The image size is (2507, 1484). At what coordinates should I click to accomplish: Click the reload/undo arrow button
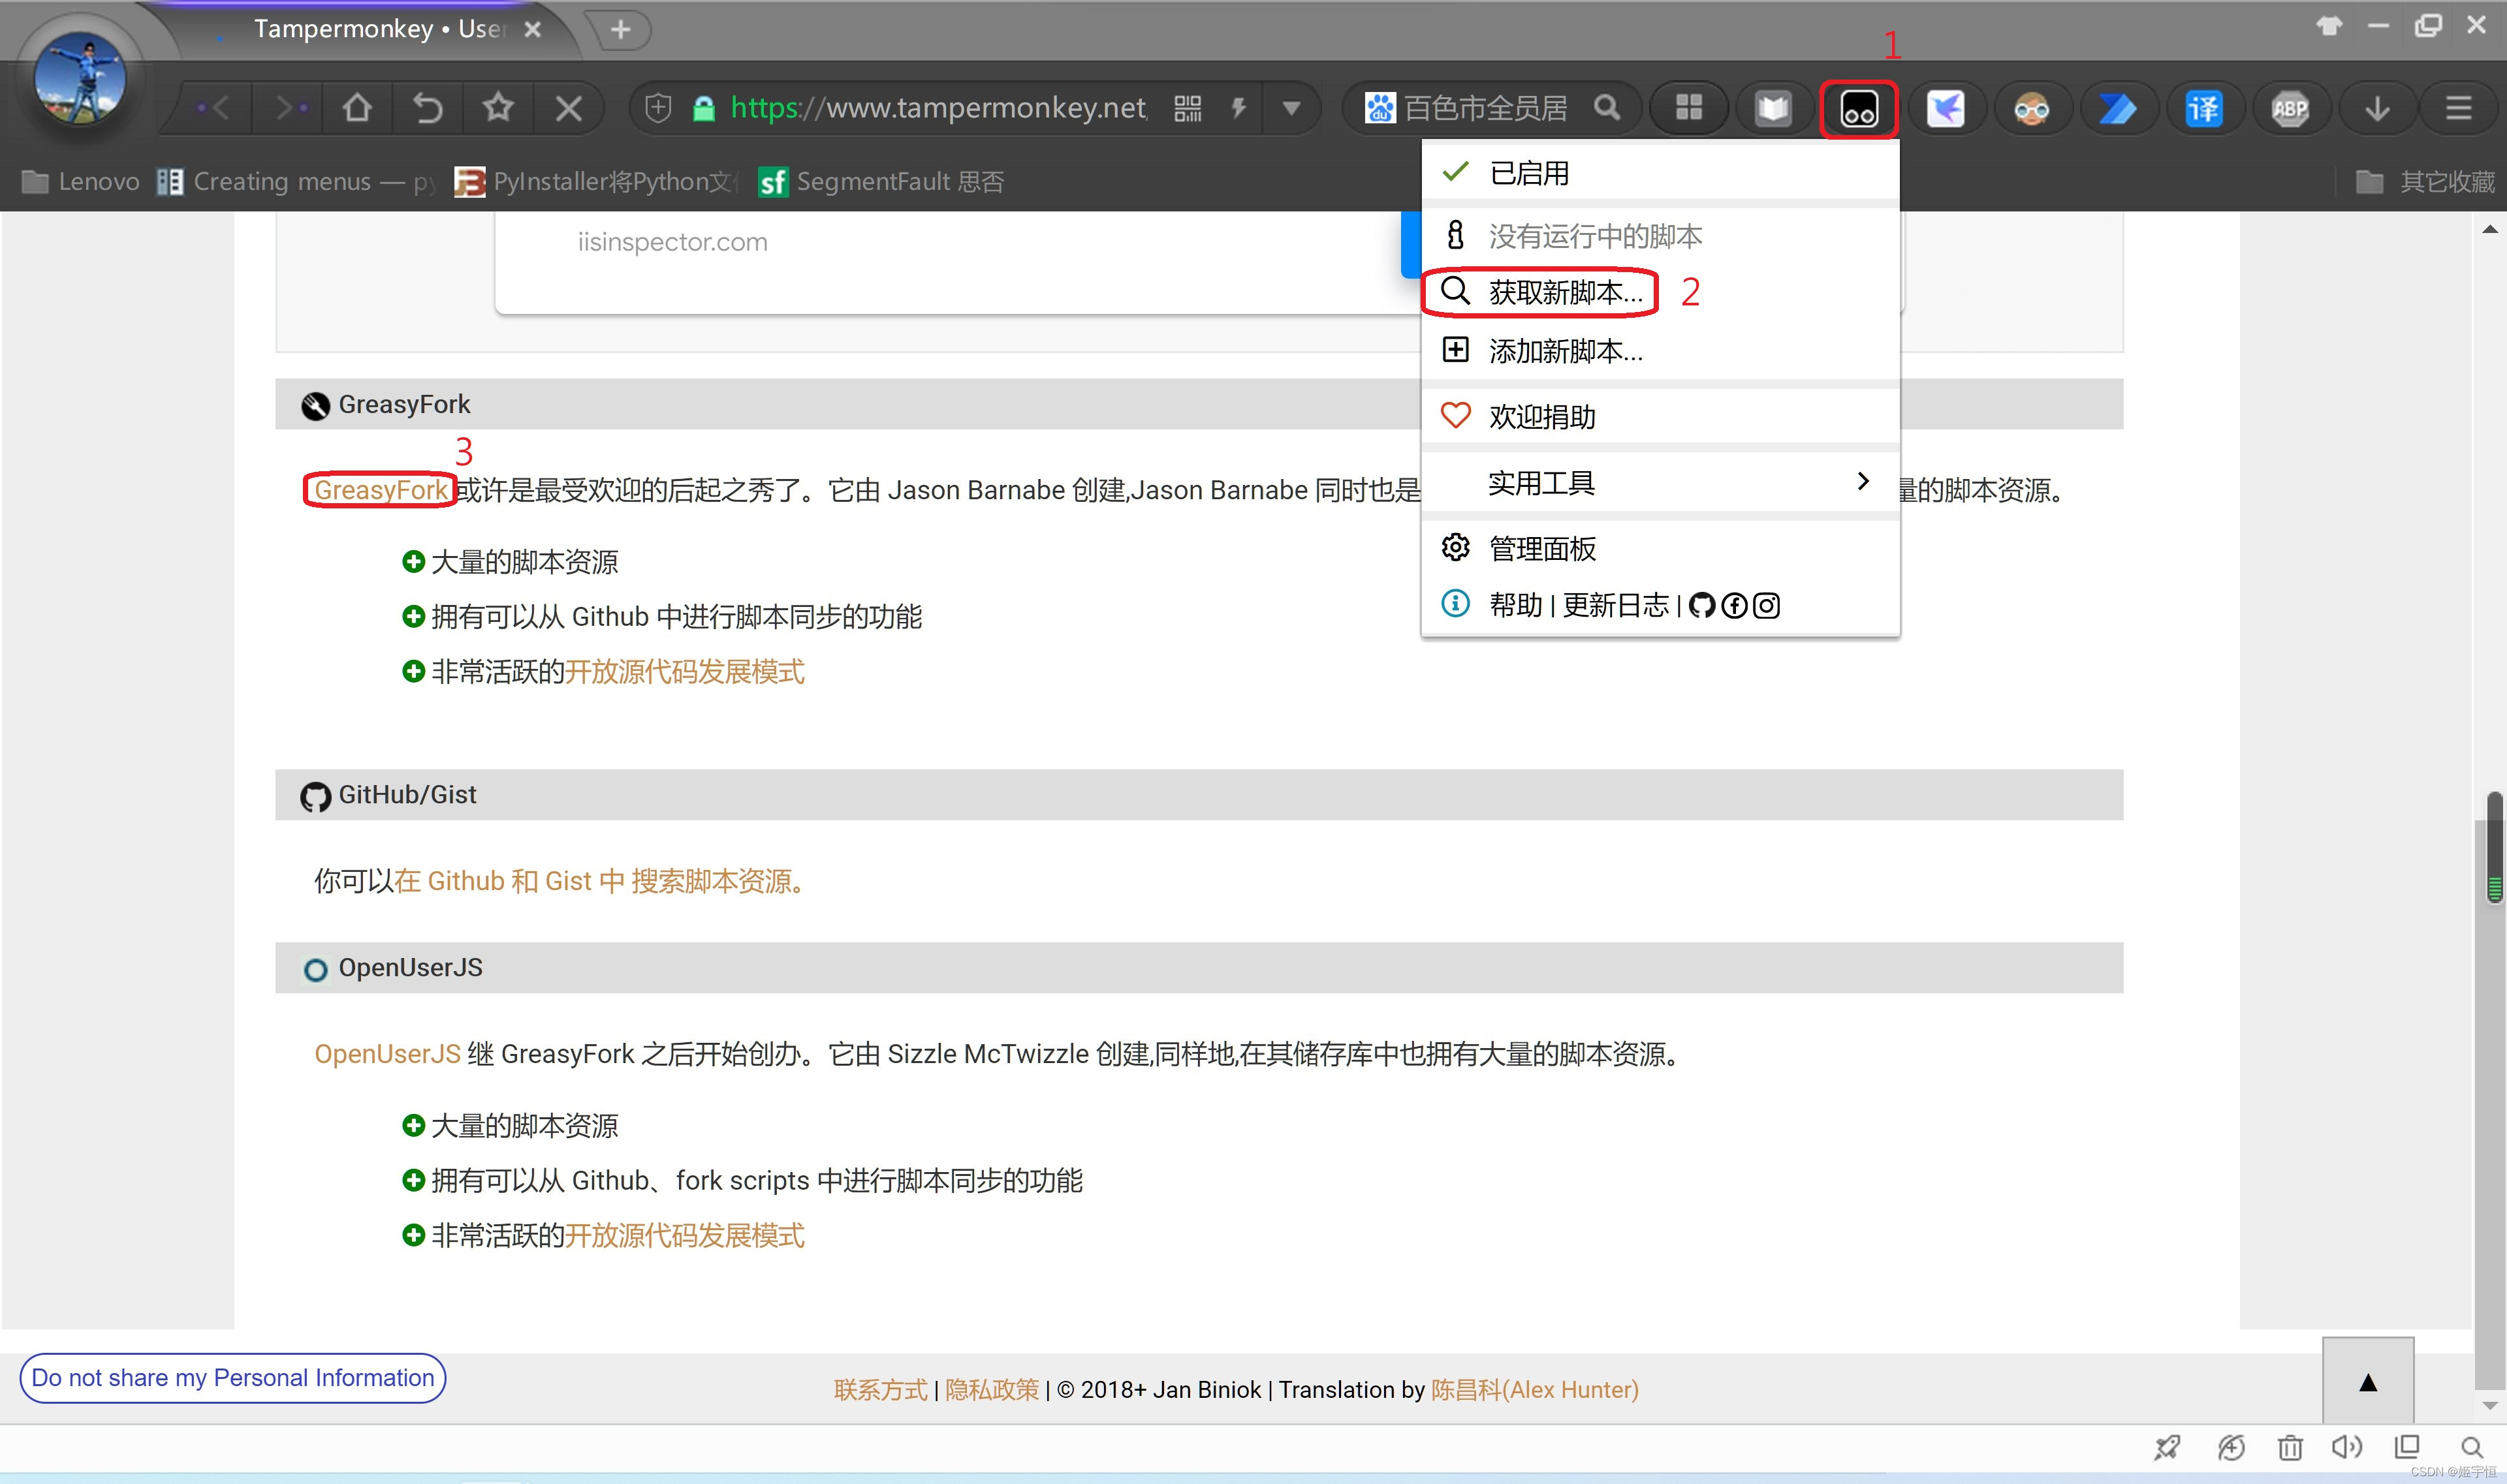tap(427, 108)
